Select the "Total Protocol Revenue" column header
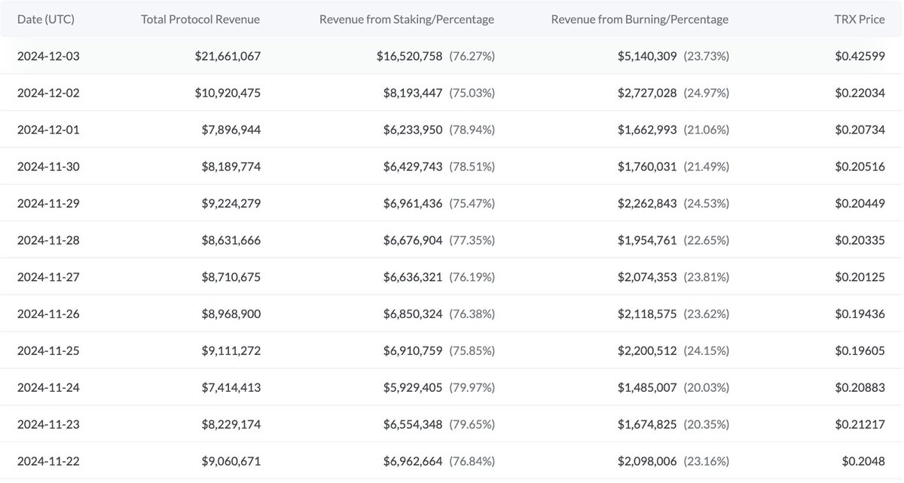This screenshot has width=904, height=483. point(200,19)
